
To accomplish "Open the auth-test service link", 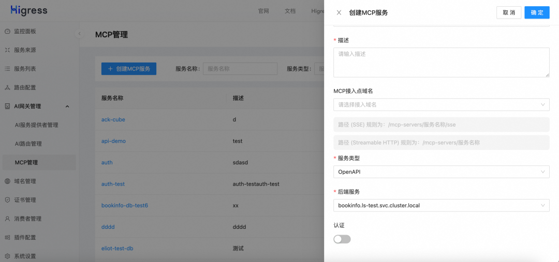I will coord(113,184).
